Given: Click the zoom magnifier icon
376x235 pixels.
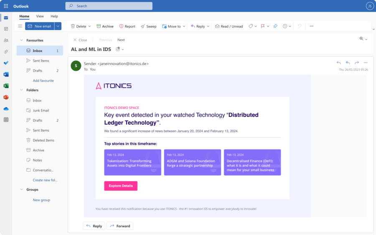Looking at the screenshot, I should [x=361, y=38].
